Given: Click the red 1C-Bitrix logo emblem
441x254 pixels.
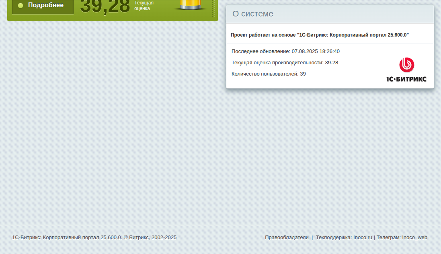Looking at the screenshot, I should pos(406,65).
